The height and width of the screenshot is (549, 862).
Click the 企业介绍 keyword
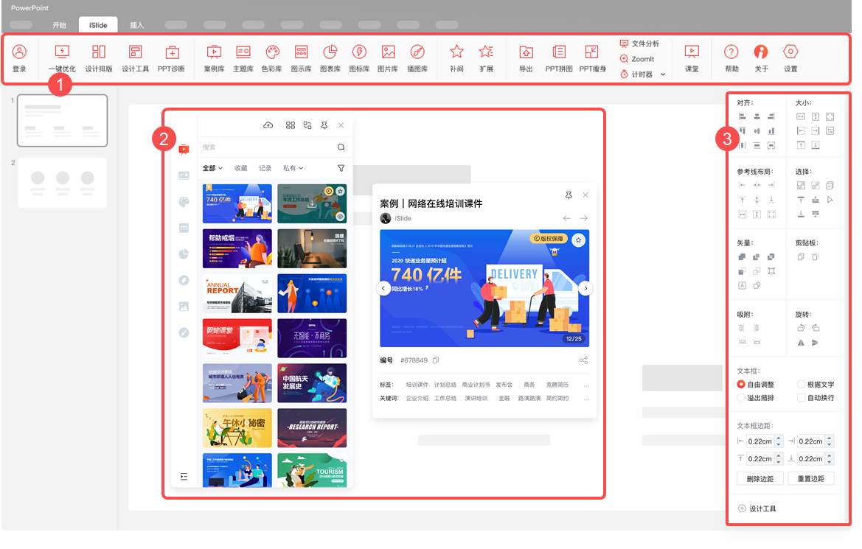click(417, 399)
